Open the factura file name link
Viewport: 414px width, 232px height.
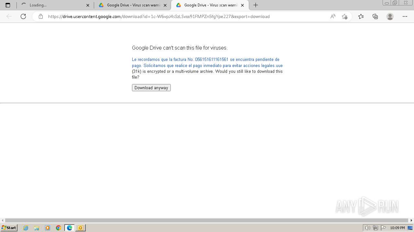point(207,63)
